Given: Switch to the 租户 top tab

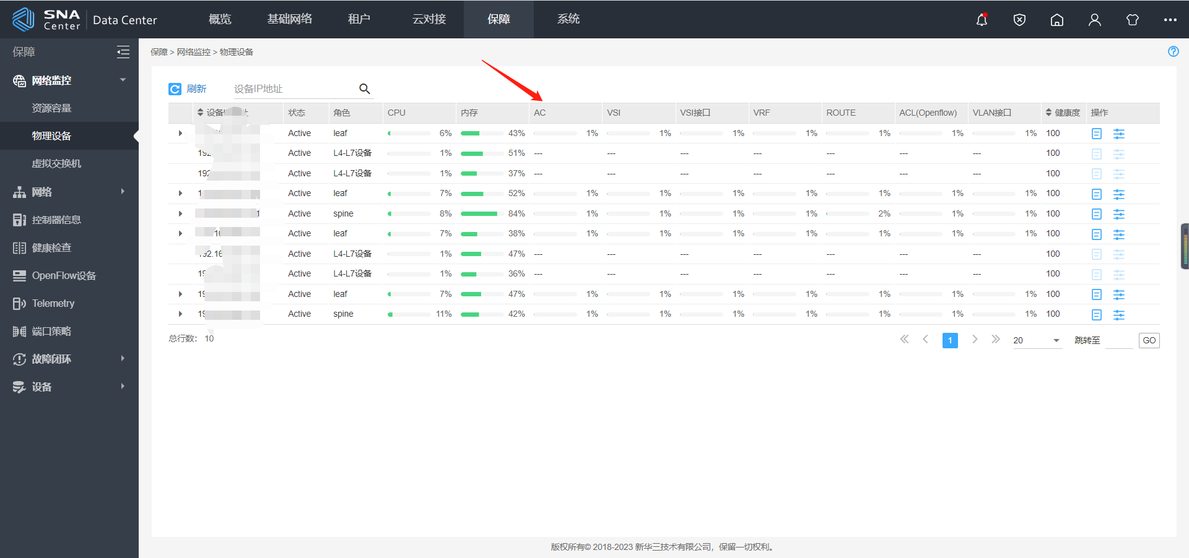Looking at the screenshot, I should [x=359, y=19].
